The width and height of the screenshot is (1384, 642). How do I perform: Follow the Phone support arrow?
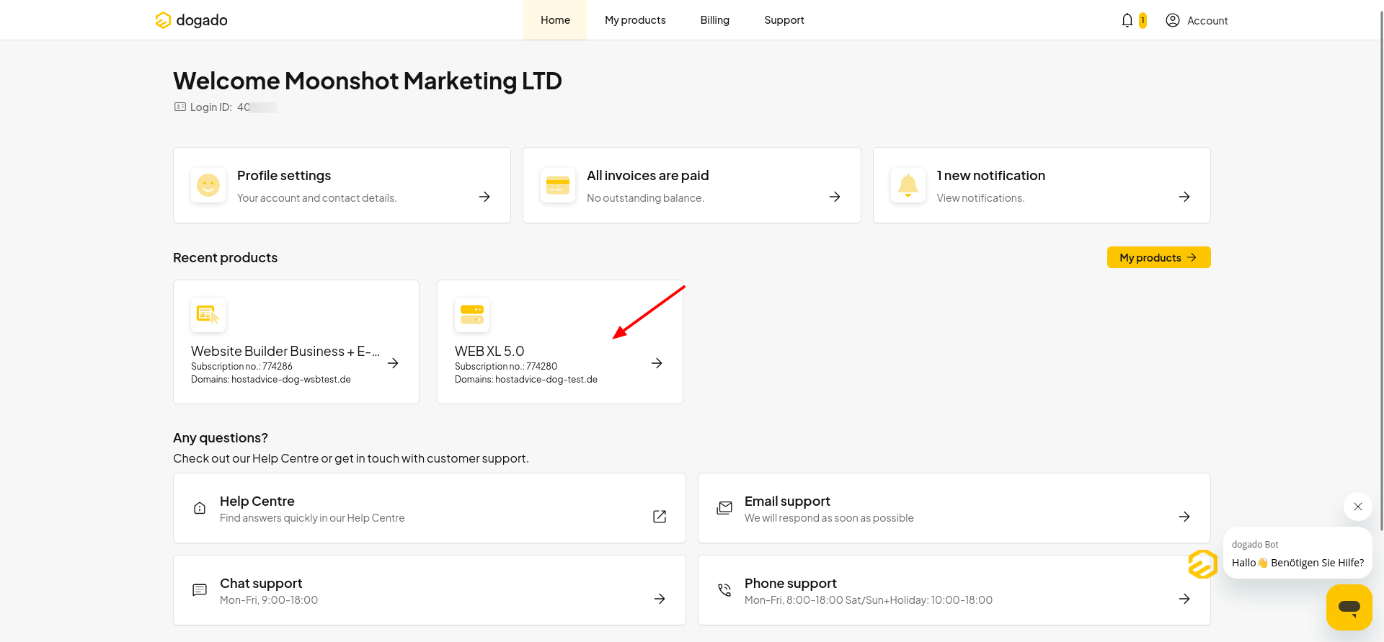[x=1184, y=599]
